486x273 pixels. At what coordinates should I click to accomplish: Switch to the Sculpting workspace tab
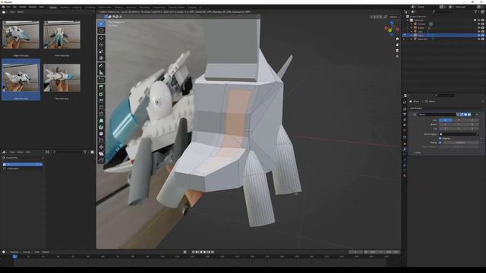click(x=77, y=7)
